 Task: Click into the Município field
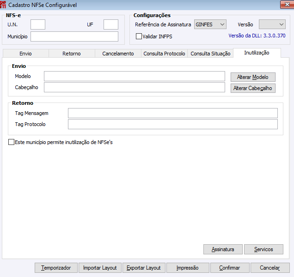pos(74,36)
